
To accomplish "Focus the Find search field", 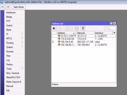I will 110,28.
